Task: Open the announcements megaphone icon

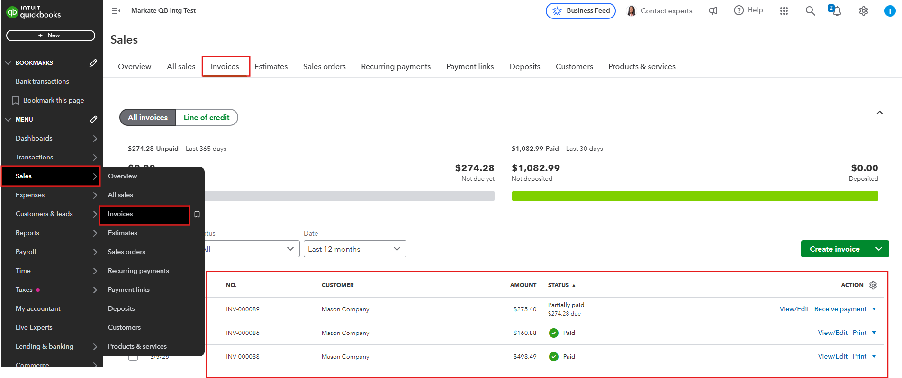Action: coord(713,11)
